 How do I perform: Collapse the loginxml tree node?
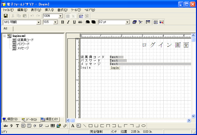(5, 36)
